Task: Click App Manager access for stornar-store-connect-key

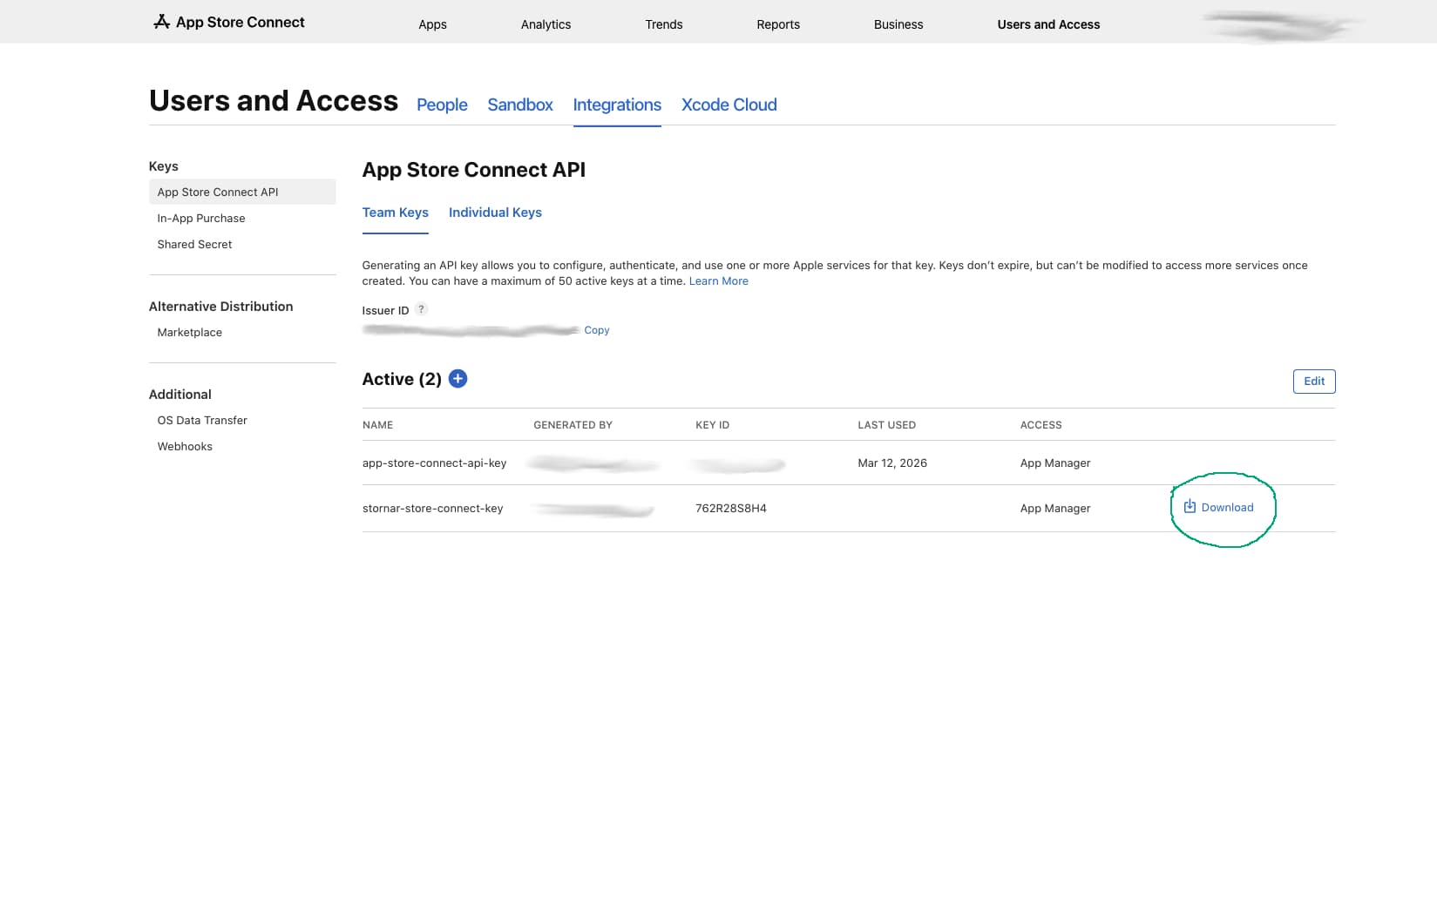Action: tap(1055, 508)
